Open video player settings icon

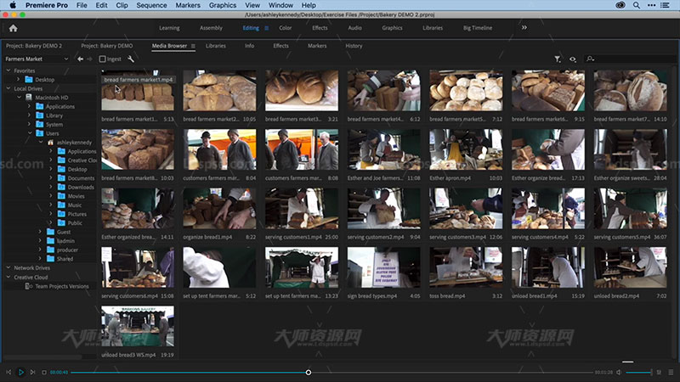[x=660, y=372]
